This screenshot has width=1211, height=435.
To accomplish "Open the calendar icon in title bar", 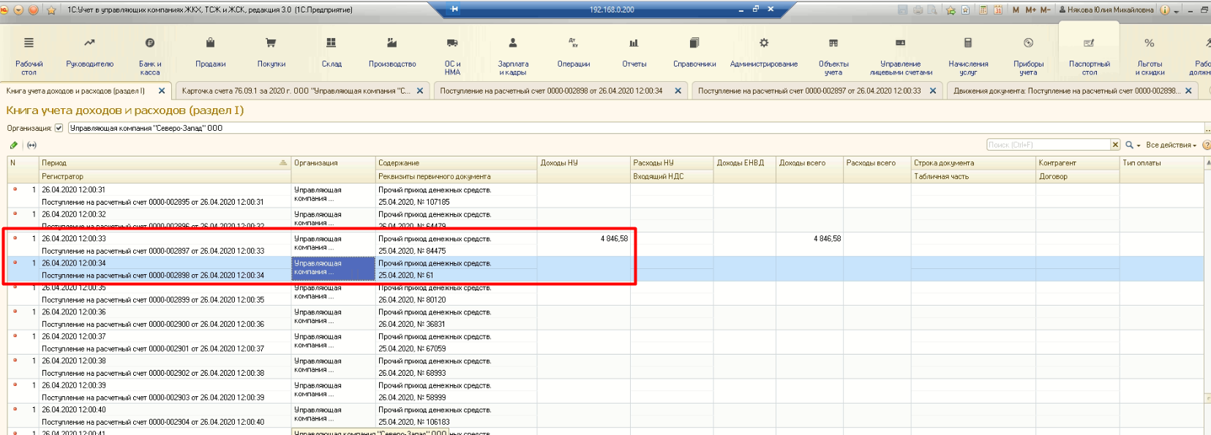I will point(997,10).
